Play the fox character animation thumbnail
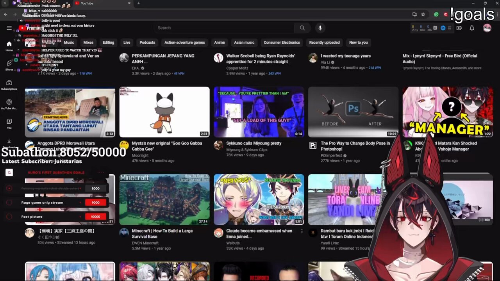This screenshot has width=500, height=281. pos(164,112)
